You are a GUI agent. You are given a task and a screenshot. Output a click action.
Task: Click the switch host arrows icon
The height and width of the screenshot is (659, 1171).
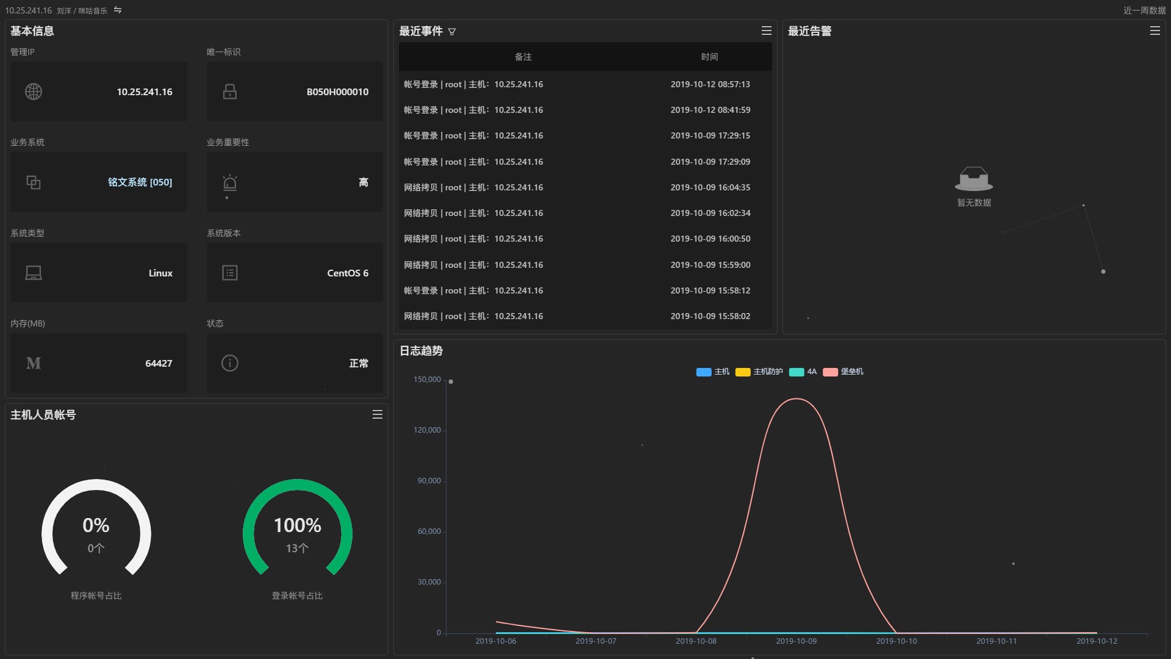[x=118, y=10]
